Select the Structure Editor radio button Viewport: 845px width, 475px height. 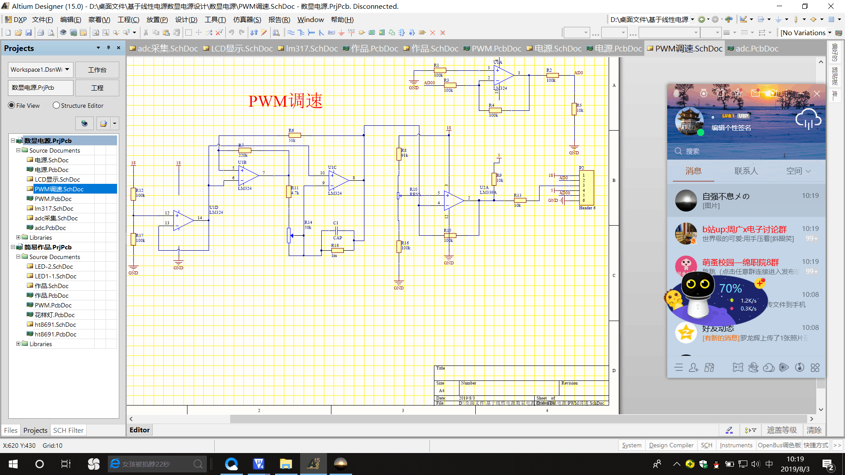(56, 106)
